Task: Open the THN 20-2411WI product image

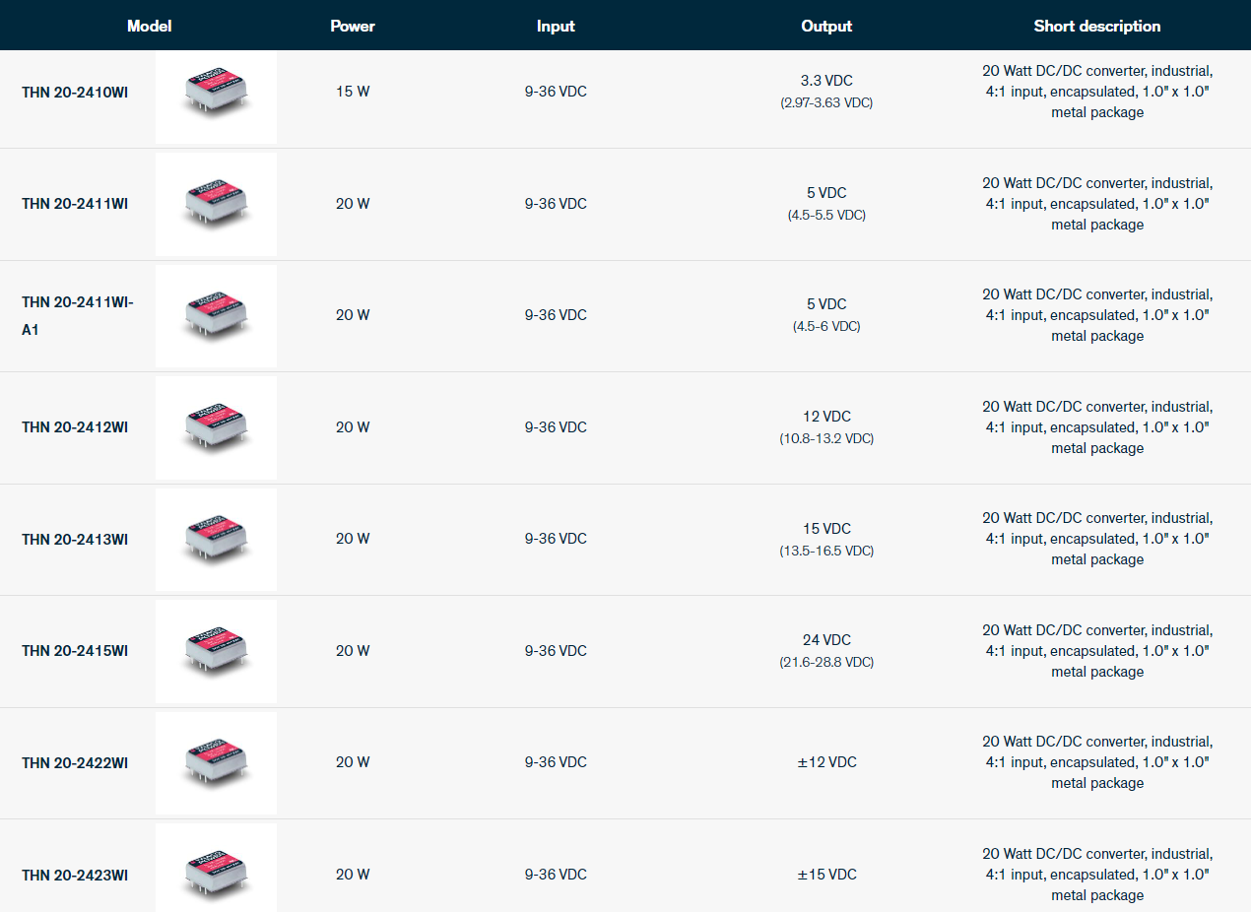Action: click(216, 204)
